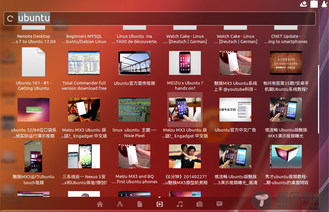Open 很流畅 Ubuntu版魅族 MX3演示视频曝光 thumbnail
Image resolution: width=329 pixels, height=212 pixels.
(286, 110)
